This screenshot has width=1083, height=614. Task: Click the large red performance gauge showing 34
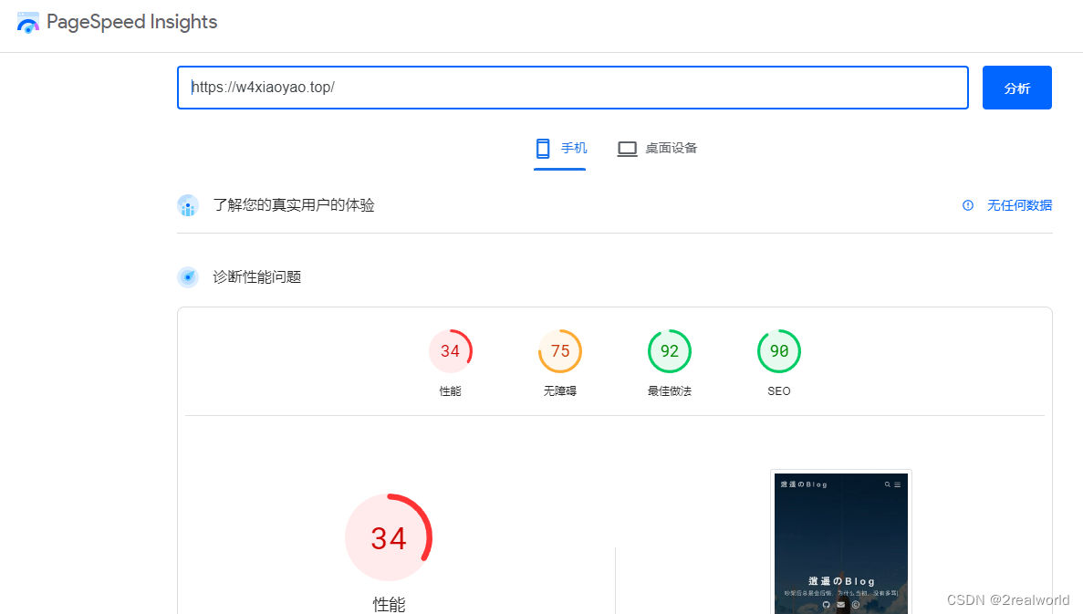[390, 537]
